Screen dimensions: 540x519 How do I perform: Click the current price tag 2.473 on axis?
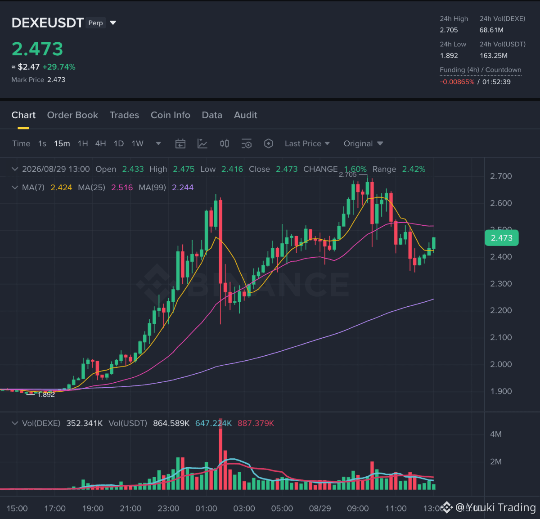click(502, 238)
